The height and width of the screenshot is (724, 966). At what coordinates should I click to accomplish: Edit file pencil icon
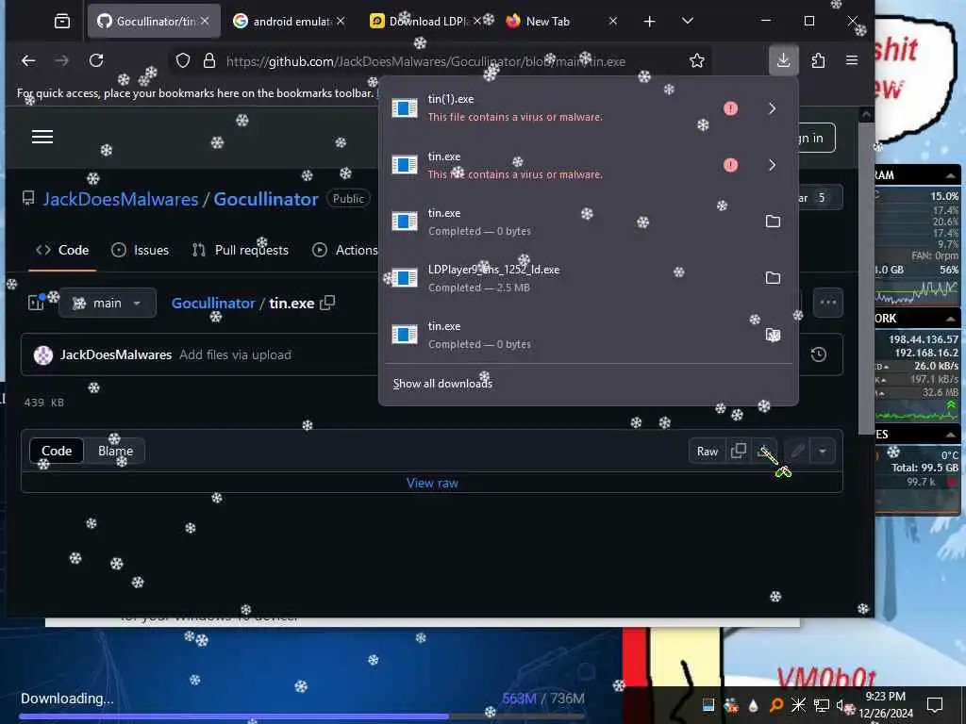[x=797, y=452]
